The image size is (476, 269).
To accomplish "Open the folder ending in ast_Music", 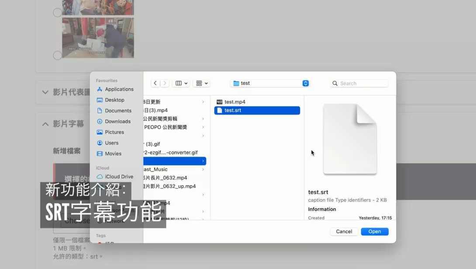I will point(175,169).
